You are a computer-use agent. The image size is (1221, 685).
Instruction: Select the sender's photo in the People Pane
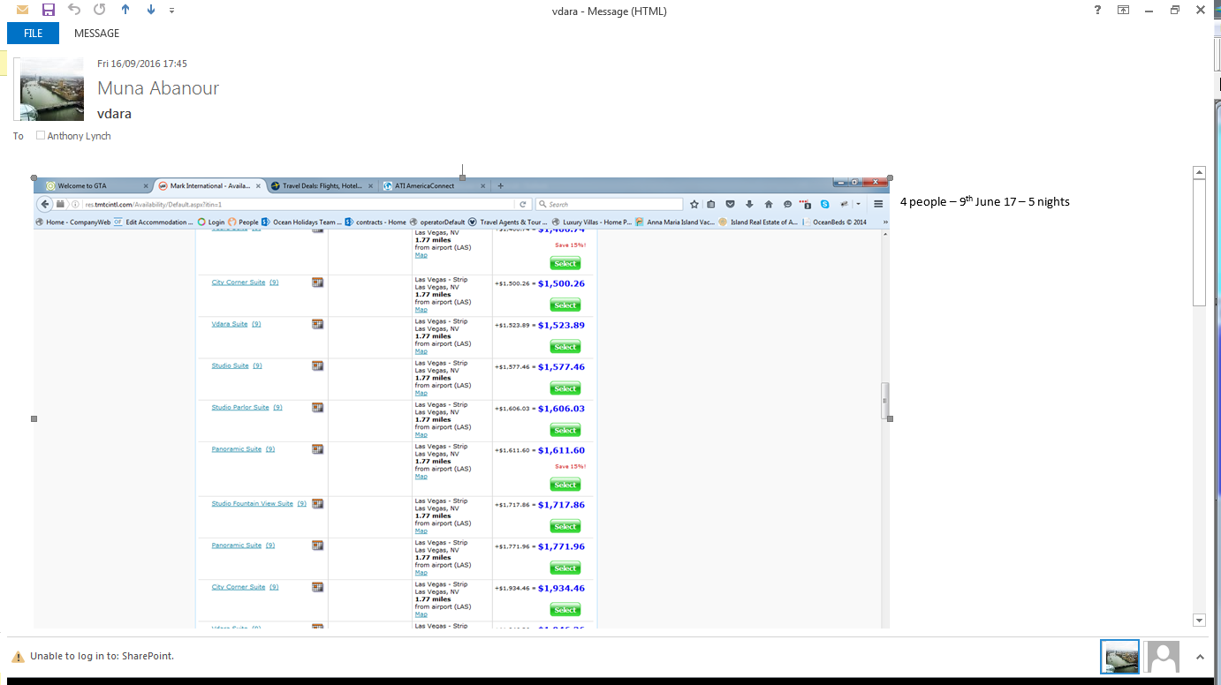click(x=1119, y=657)
